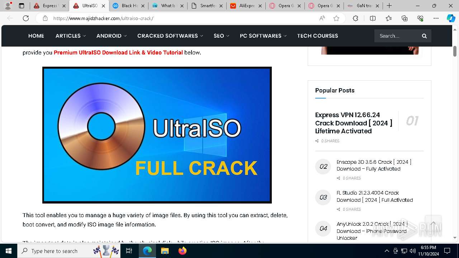Open notification center icon
The width and height of the screenshot is (459, 258).
tap(448, 251)
